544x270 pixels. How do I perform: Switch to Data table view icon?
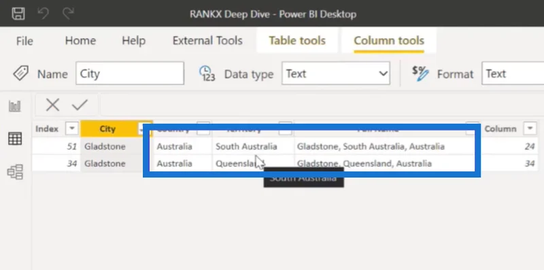[x=15, y=139]
